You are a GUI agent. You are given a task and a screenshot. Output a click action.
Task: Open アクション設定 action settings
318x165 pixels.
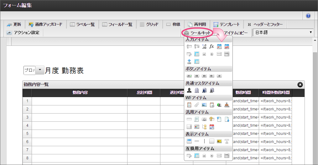[x=23, y=33]
